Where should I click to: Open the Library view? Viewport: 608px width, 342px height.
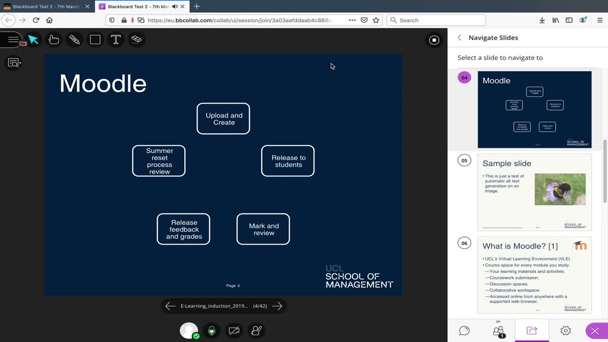coord(555,20)
